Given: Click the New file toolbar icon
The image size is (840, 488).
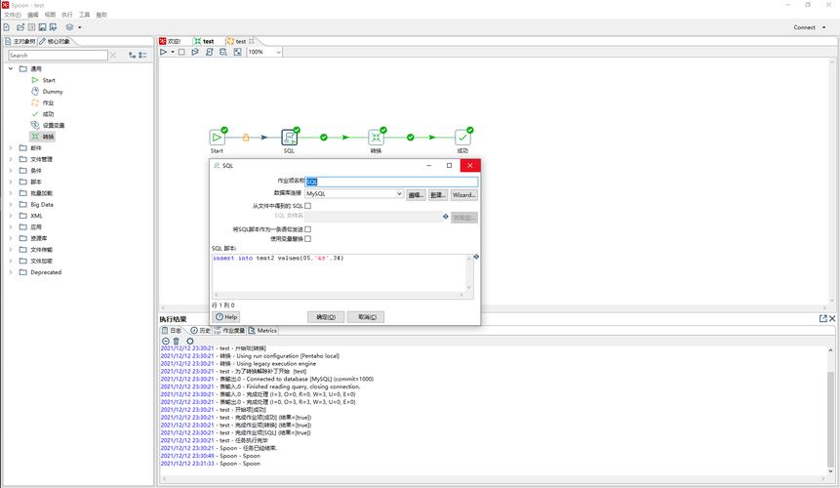Looking at the screenshot, I should tap(7, 26).
